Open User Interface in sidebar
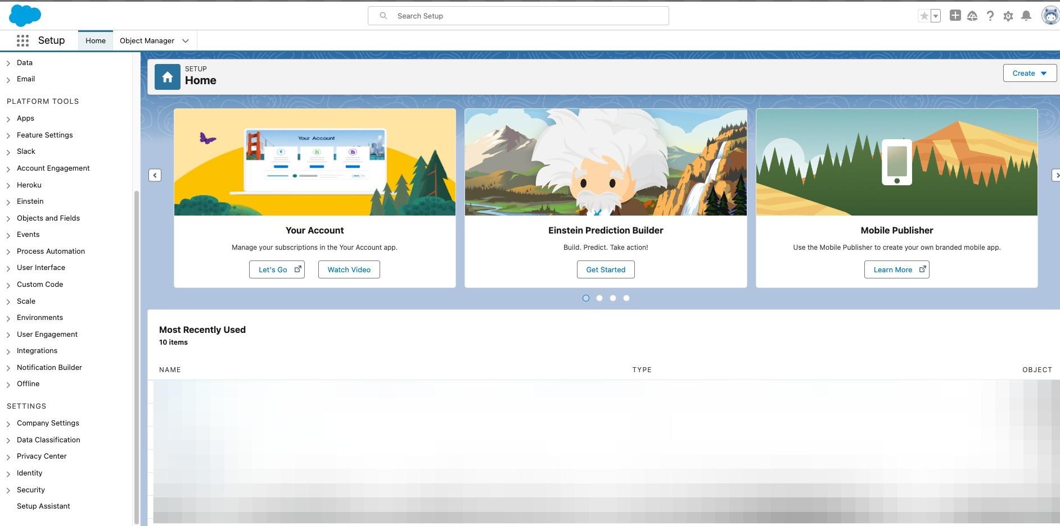Viewport: 1060px width, 526px height. (x=41, y=267)
